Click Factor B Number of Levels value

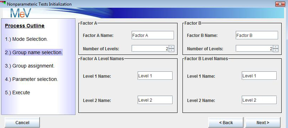coord(254,49)
